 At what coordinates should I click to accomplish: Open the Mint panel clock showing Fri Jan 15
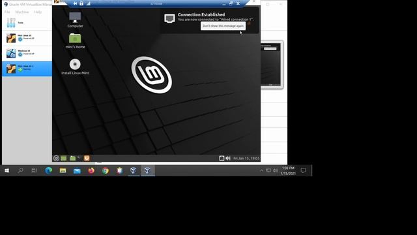click(x=246, y=158)
